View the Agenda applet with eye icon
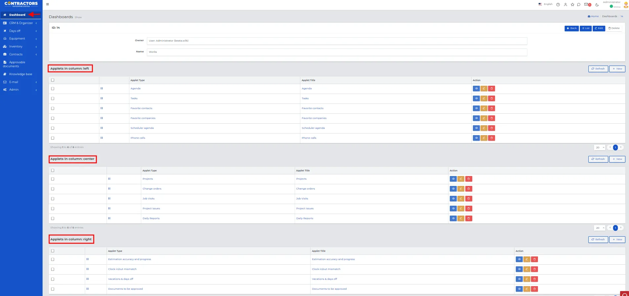Image resolution: width=629 pixels, height=296 pixels. coord(476,89)
